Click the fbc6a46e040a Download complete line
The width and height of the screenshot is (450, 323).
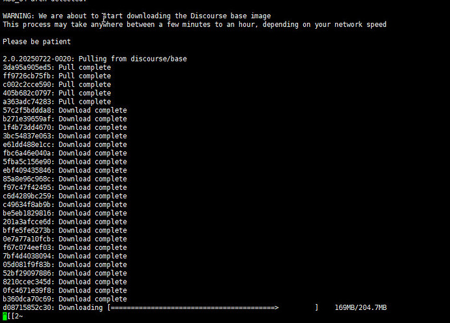[x=65, y=153]
